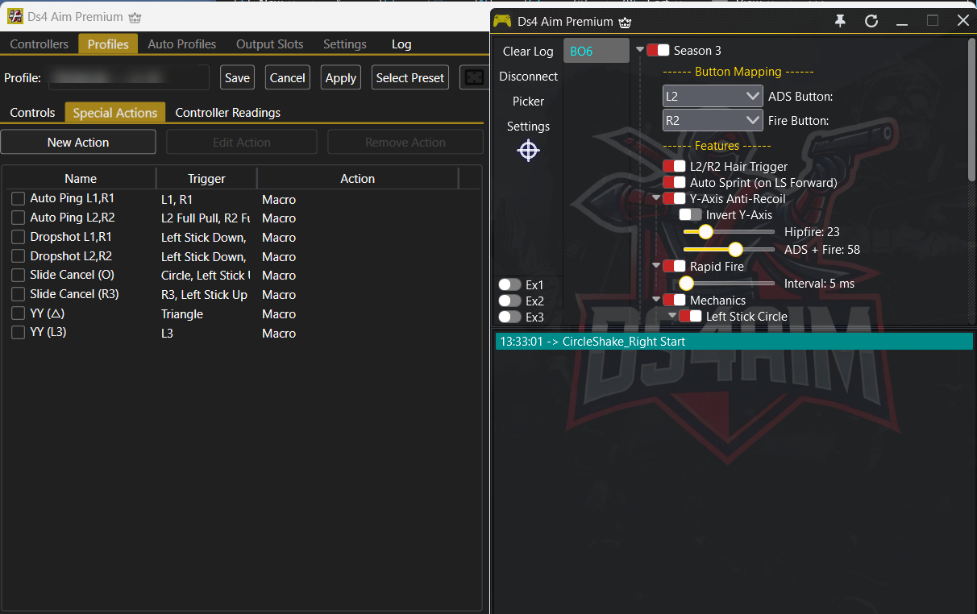Check the Slide Cancel (R3) checkbox

(19, 295)
